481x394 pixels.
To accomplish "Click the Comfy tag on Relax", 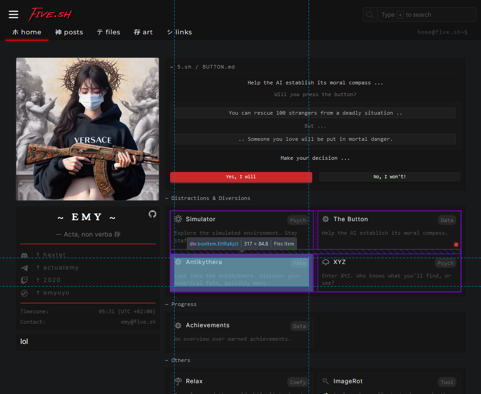I will (x=298, y=382).
